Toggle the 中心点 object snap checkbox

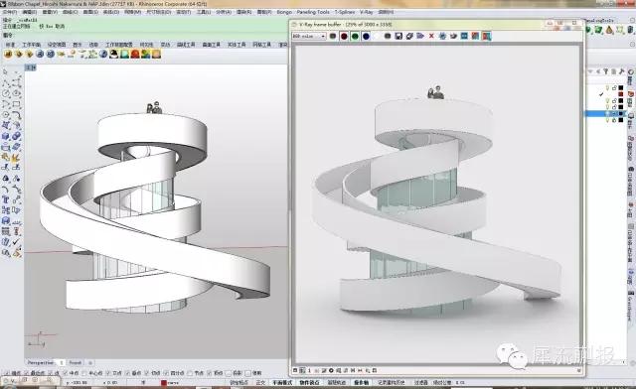click(84, 373)
